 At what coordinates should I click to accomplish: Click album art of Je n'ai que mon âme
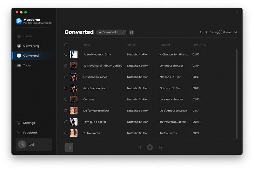tap(74, 54)
